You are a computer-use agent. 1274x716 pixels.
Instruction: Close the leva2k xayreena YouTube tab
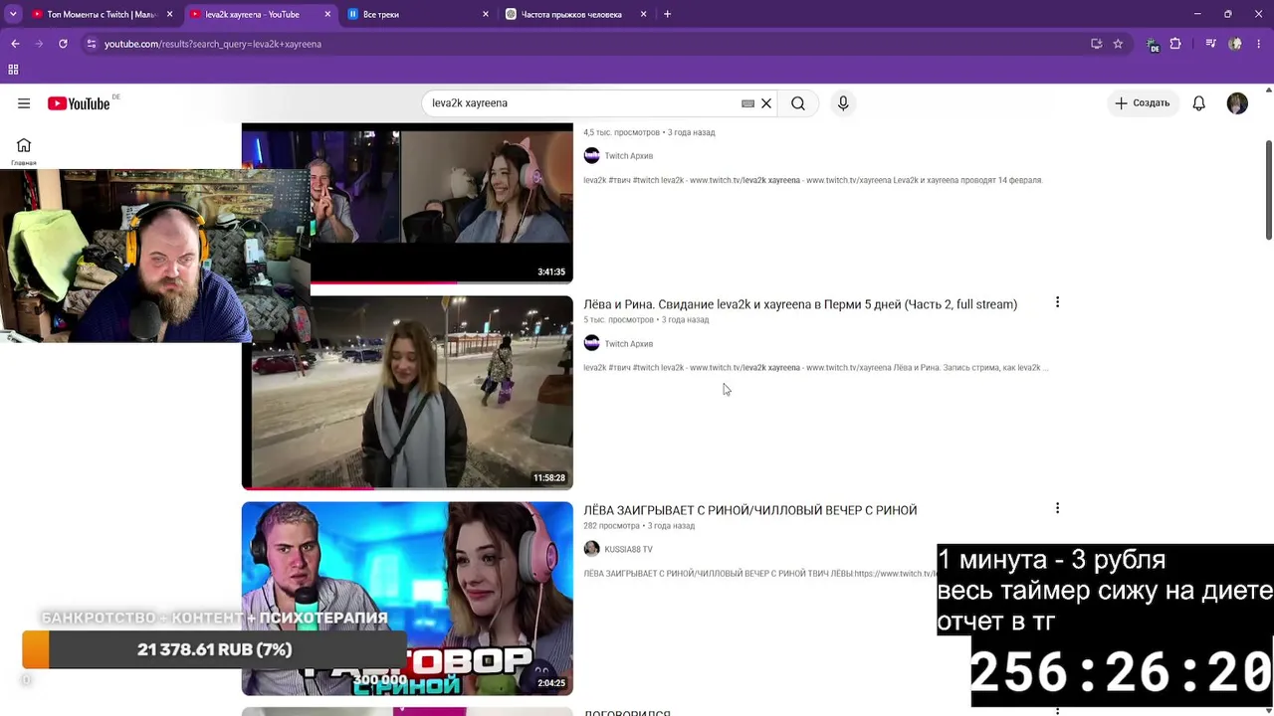click(327, 14)
